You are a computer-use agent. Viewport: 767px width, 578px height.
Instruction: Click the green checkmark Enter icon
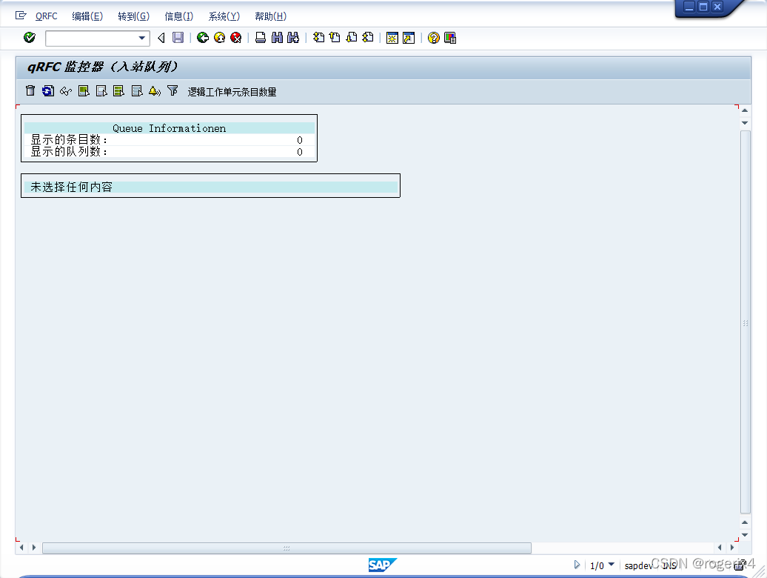(x=30, y=38)
